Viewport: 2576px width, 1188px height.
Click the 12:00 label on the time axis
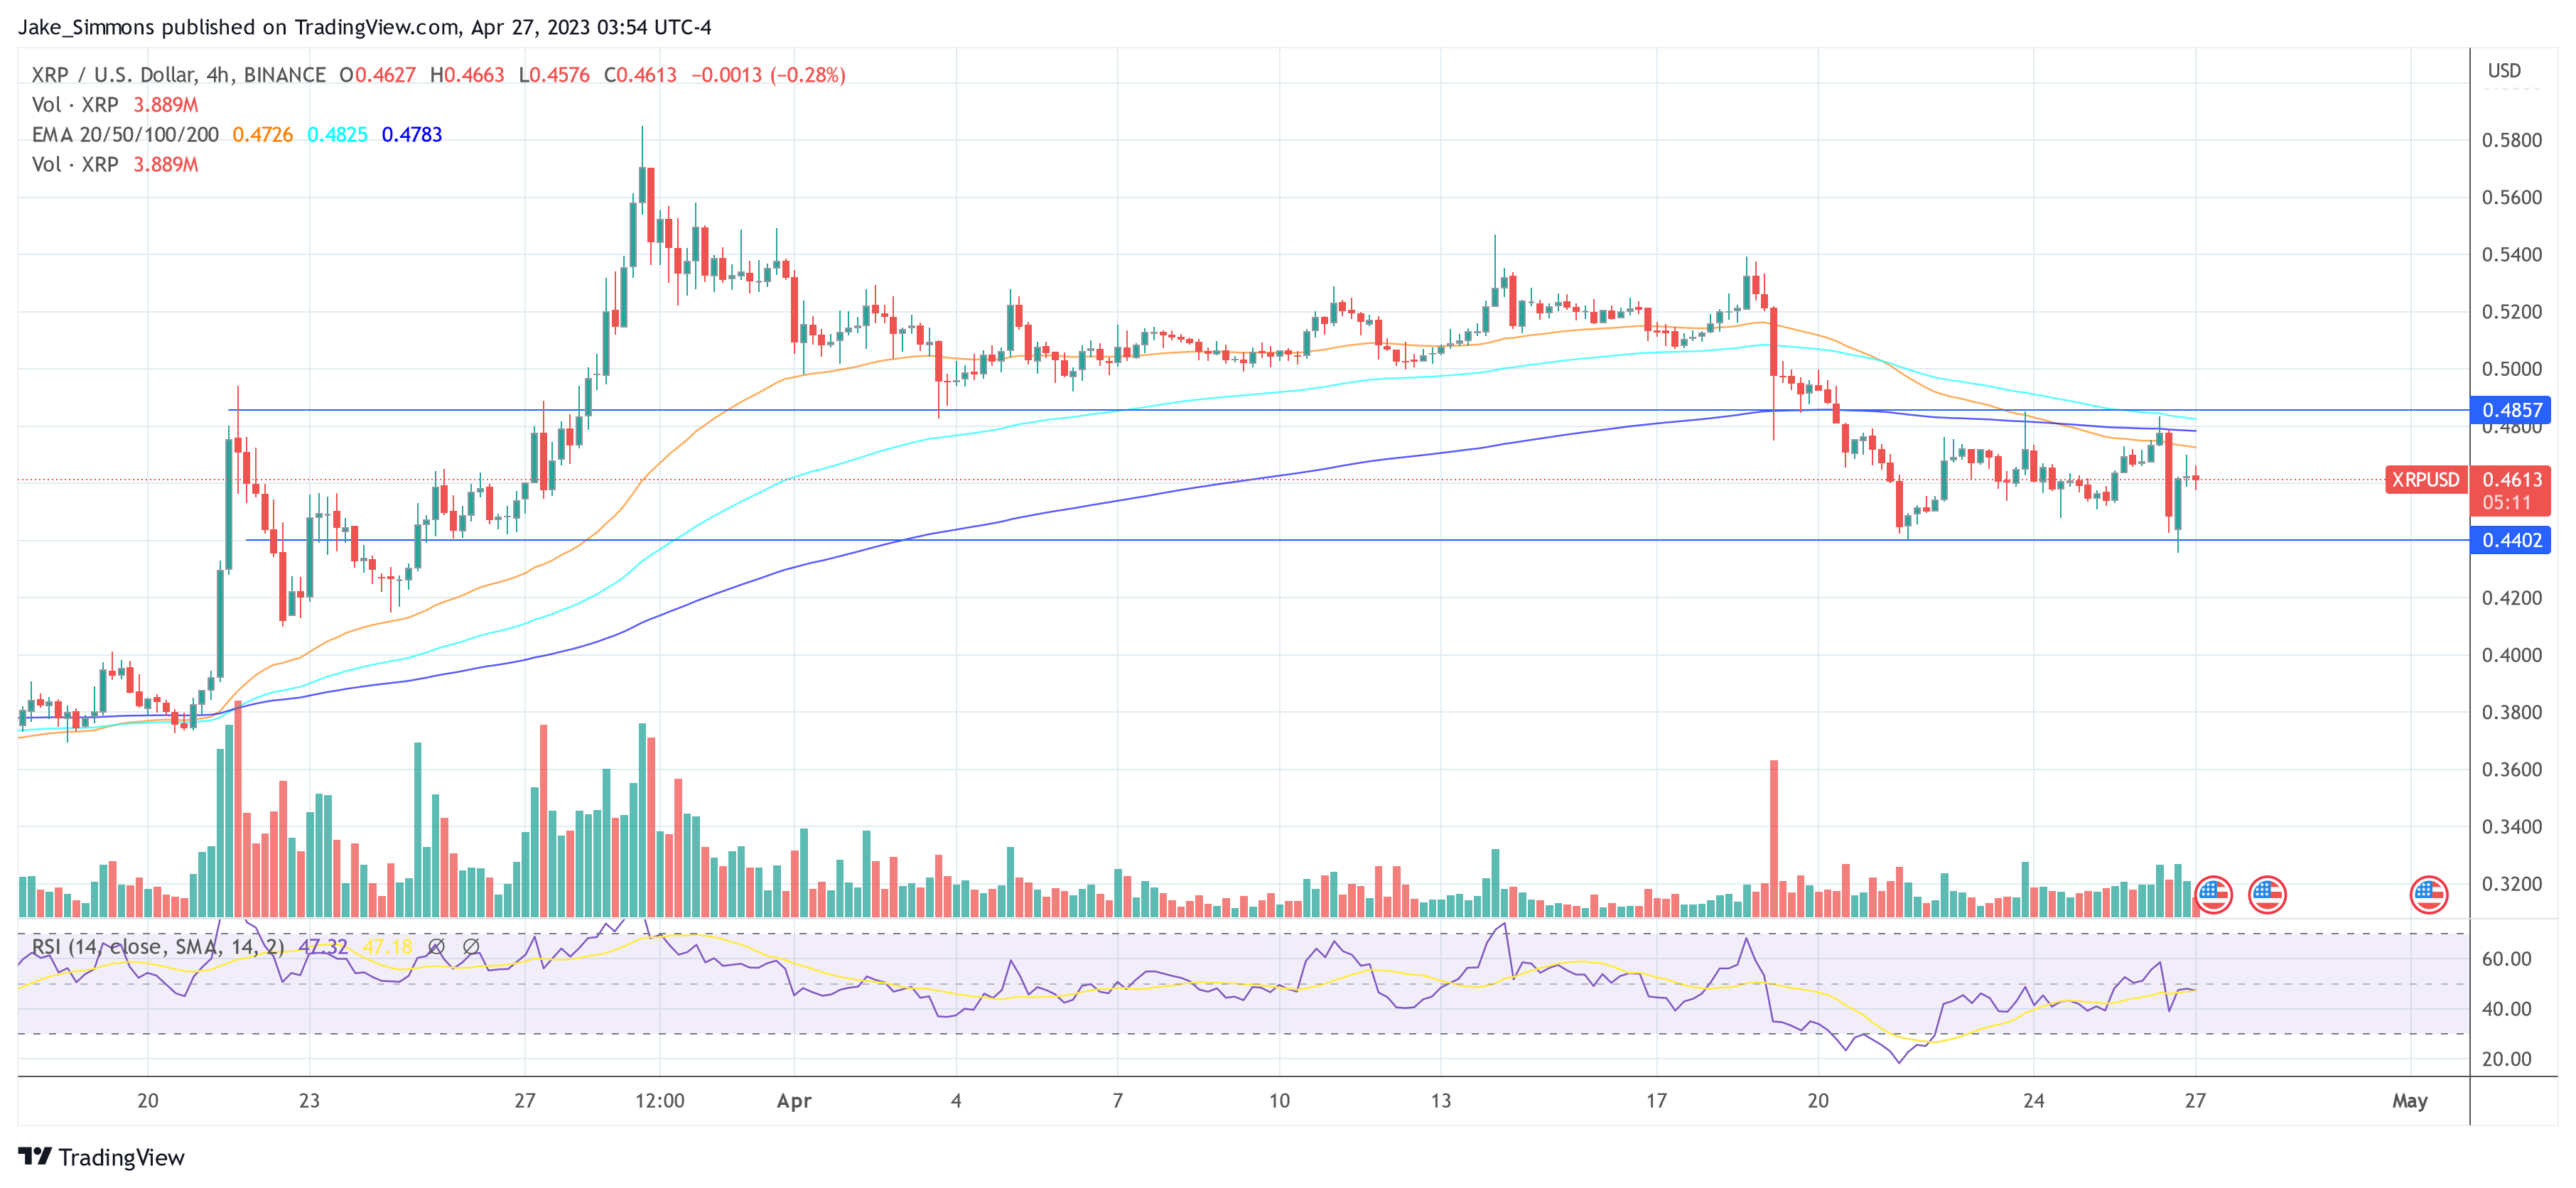coord(660,1101)
